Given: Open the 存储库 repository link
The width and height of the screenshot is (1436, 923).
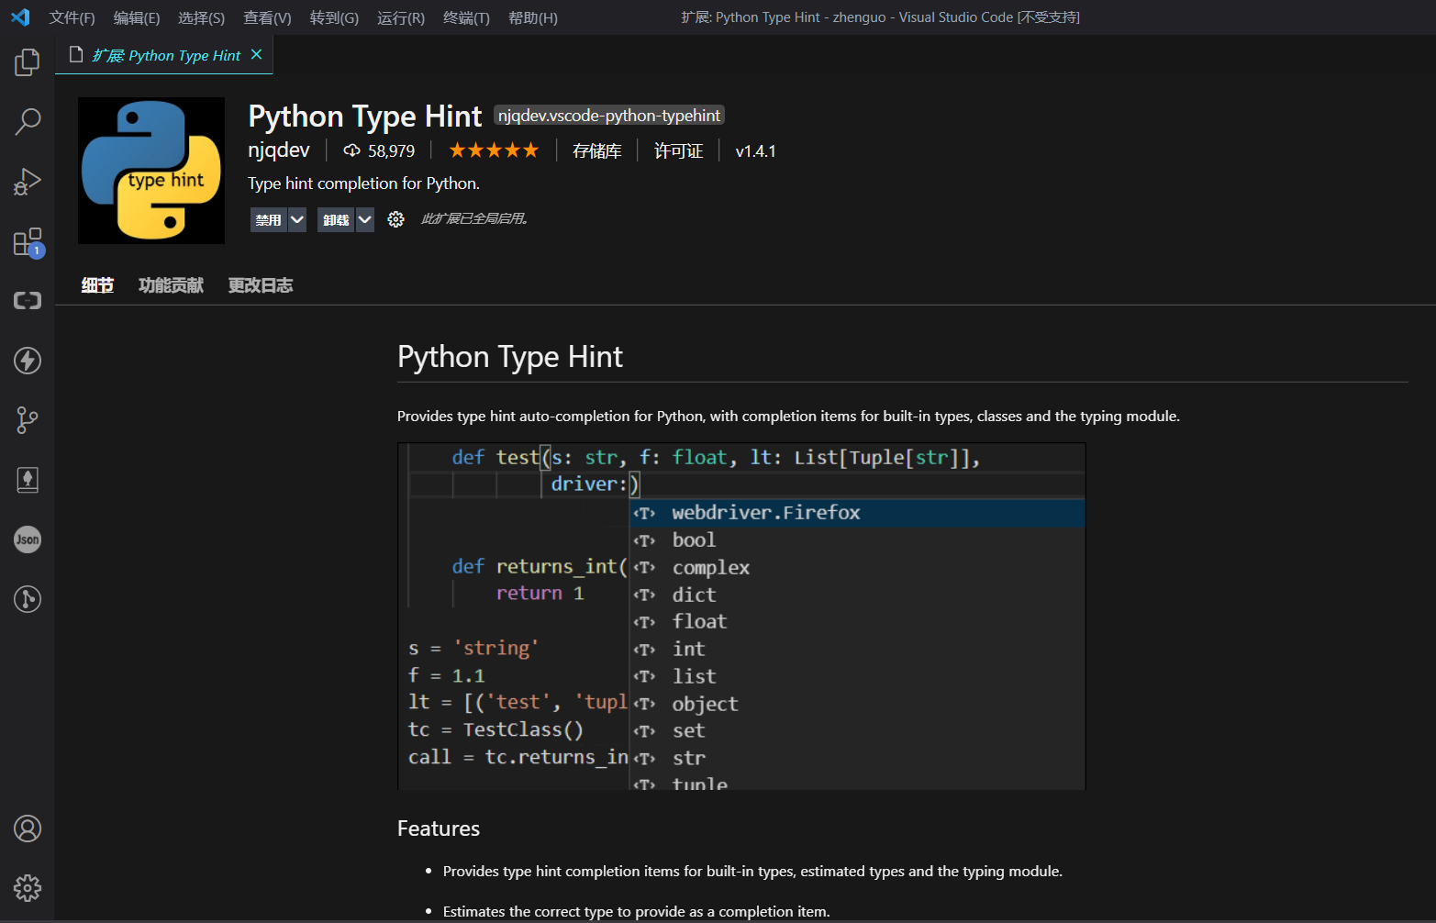Looking at the screenshot, I should tap(597, 150).
